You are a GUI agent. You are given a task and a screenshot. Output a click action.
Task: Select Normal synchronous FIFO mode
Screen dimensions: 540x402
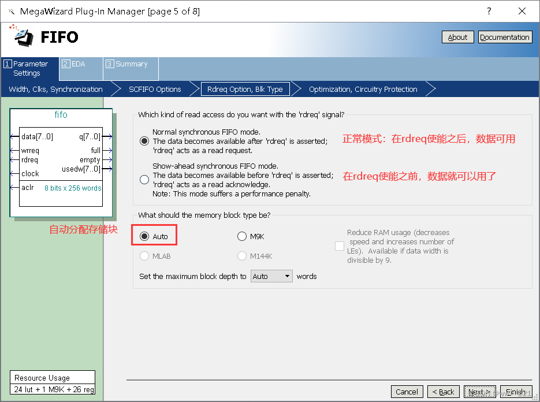point(144,140)
